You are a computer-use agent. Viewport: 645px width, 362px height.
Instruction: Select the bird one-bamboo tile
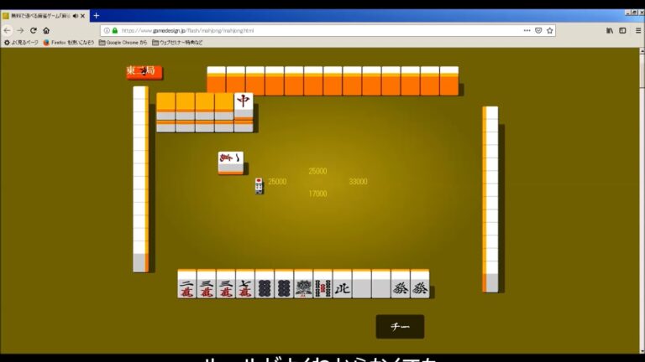303,284
